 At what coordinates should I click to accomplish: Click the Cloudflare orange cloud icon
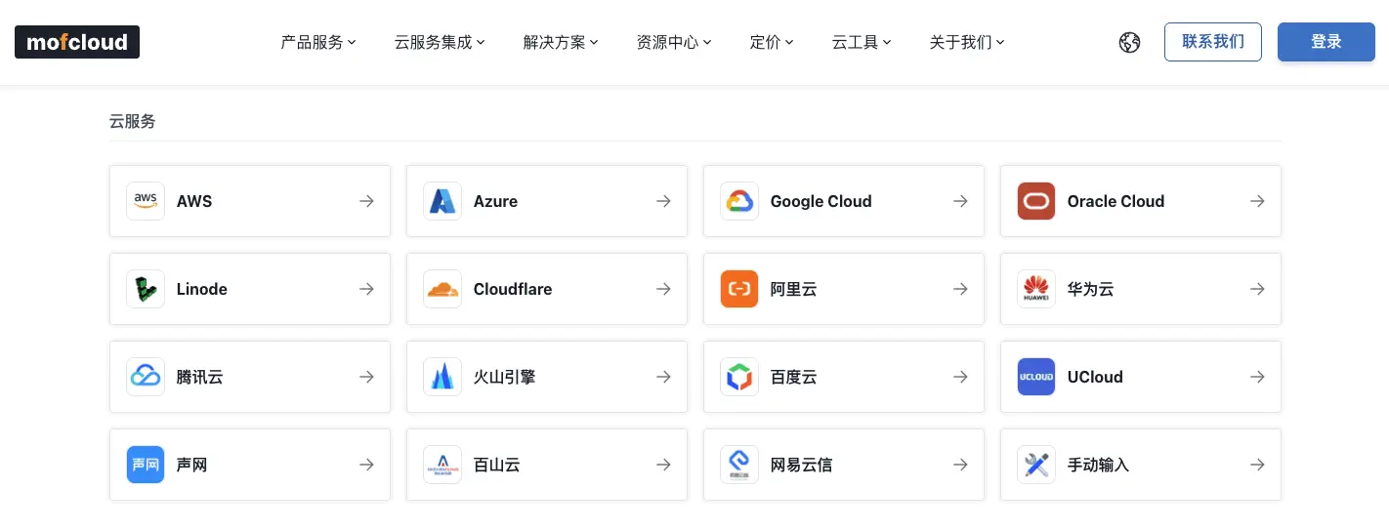pos(442,289)
